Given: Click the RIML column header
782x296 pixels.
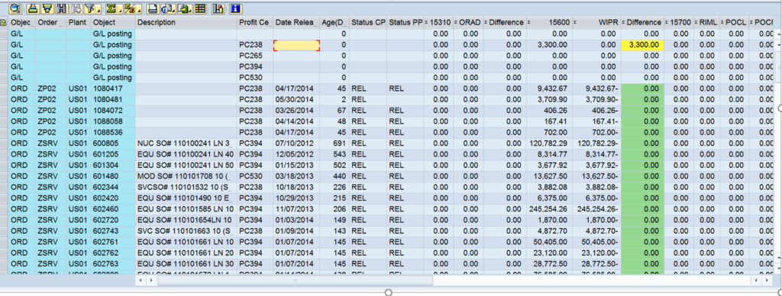Looking at the screenshot, I should point(706,22).
